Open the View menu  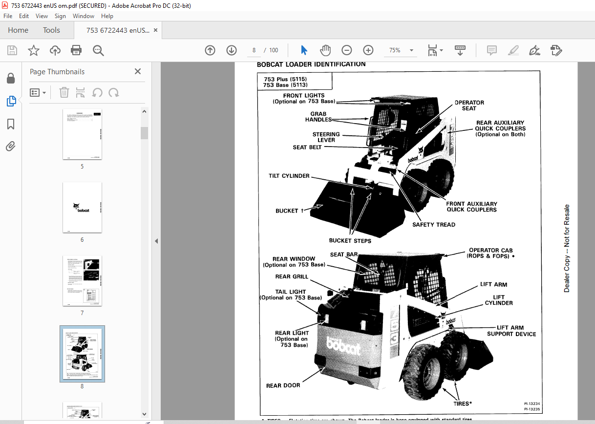click(x=42, y=16)
